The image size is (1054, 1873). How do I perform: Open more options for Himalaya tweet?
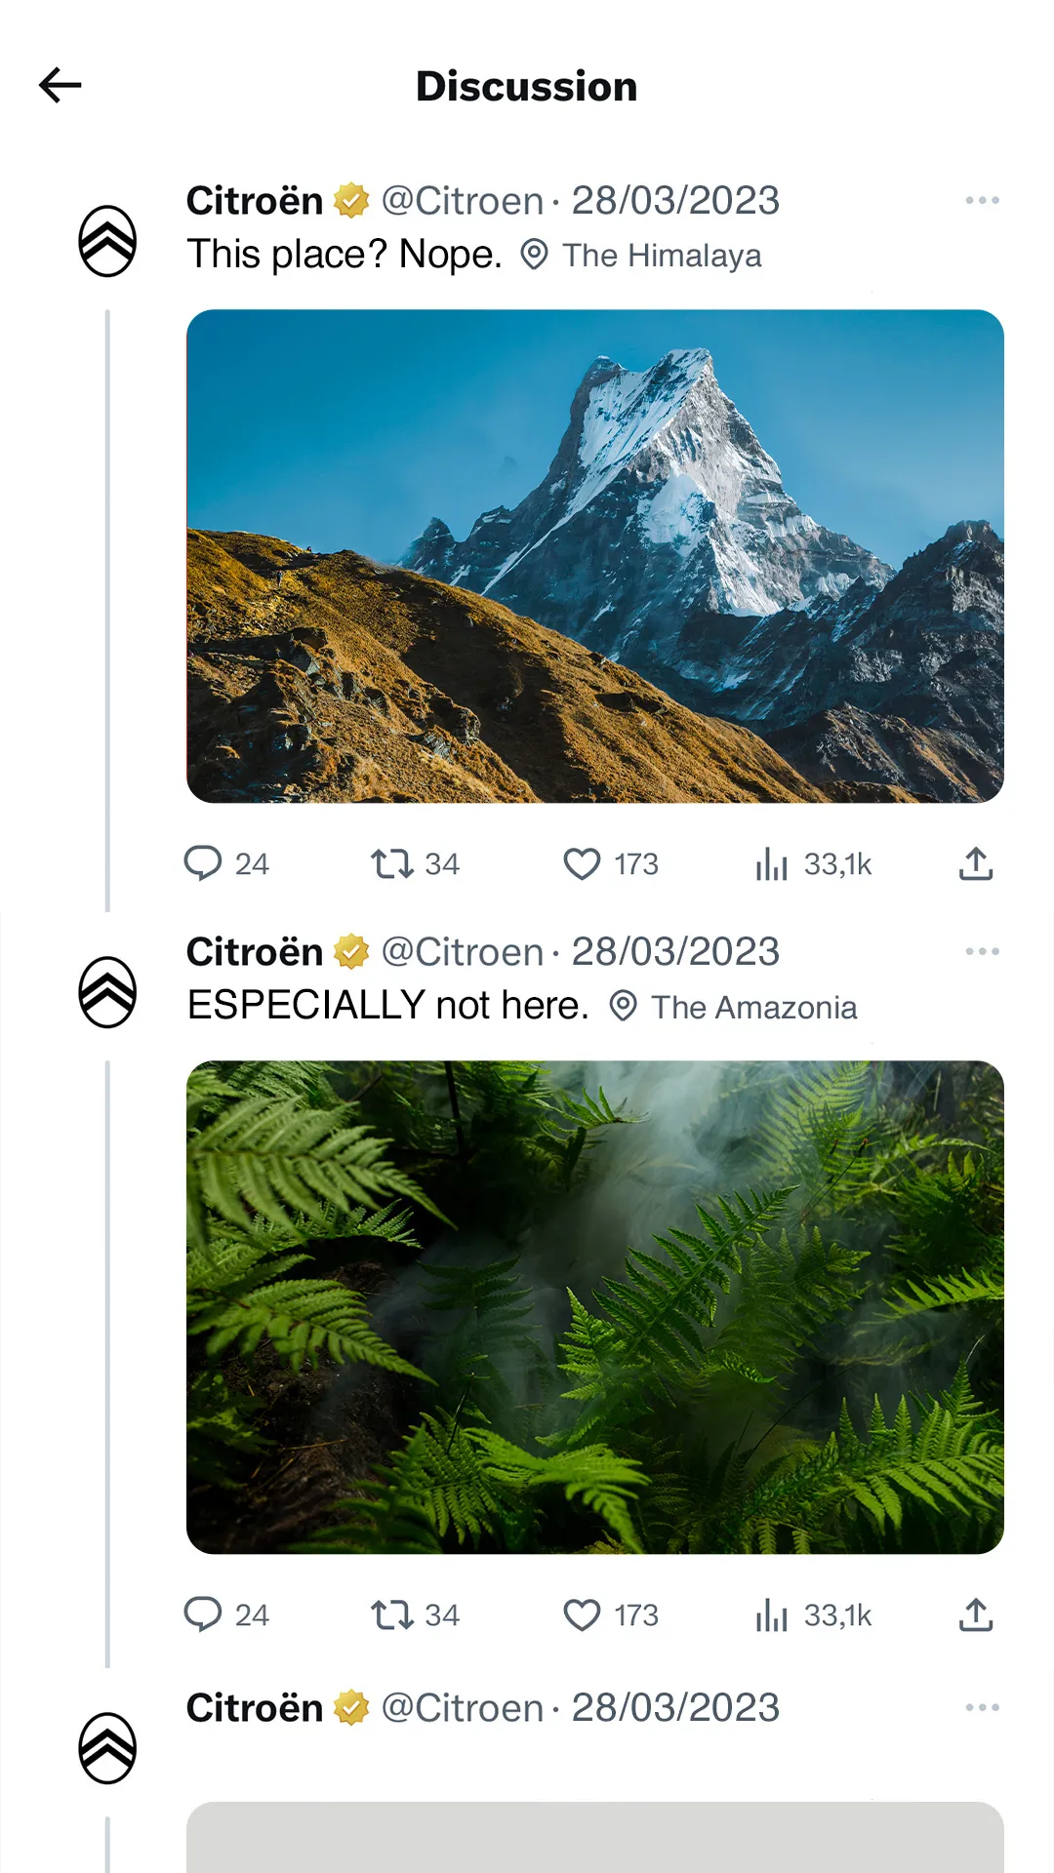pos(982,201)
